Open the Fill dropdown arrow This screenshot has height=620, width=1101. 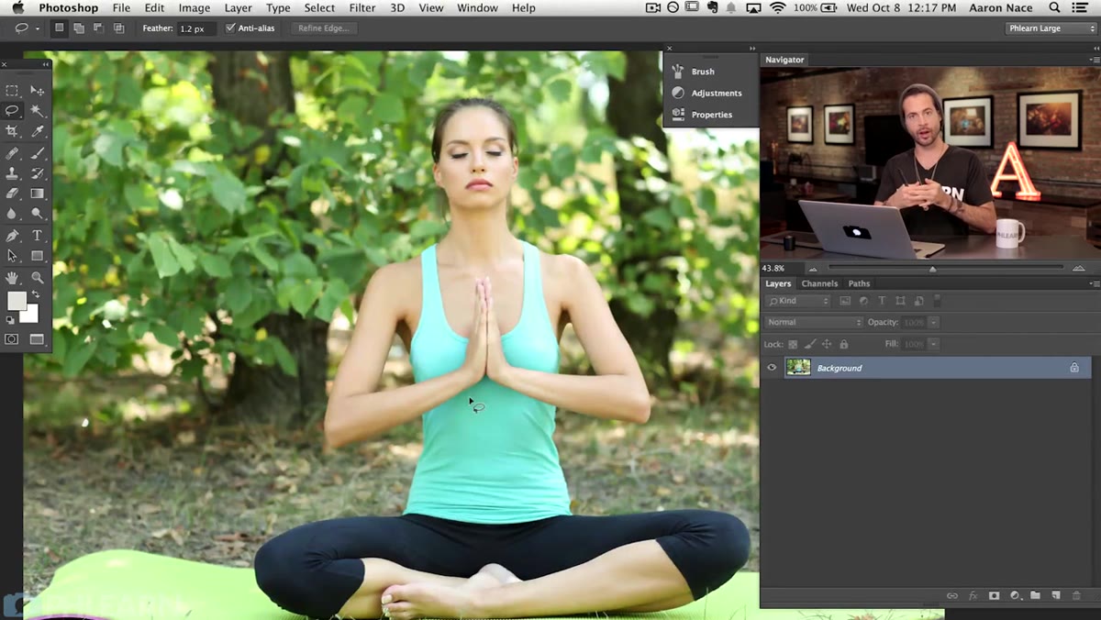(934, 344)
